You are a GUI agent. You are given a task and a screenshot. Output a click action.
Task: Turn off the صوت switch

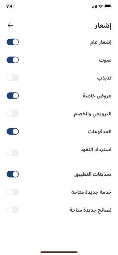13,60
